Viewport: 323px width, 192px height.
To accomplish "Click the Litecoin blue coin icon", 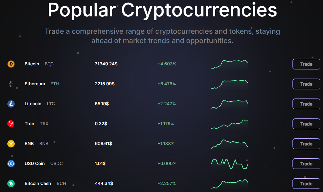I will [x=11, y=104].
